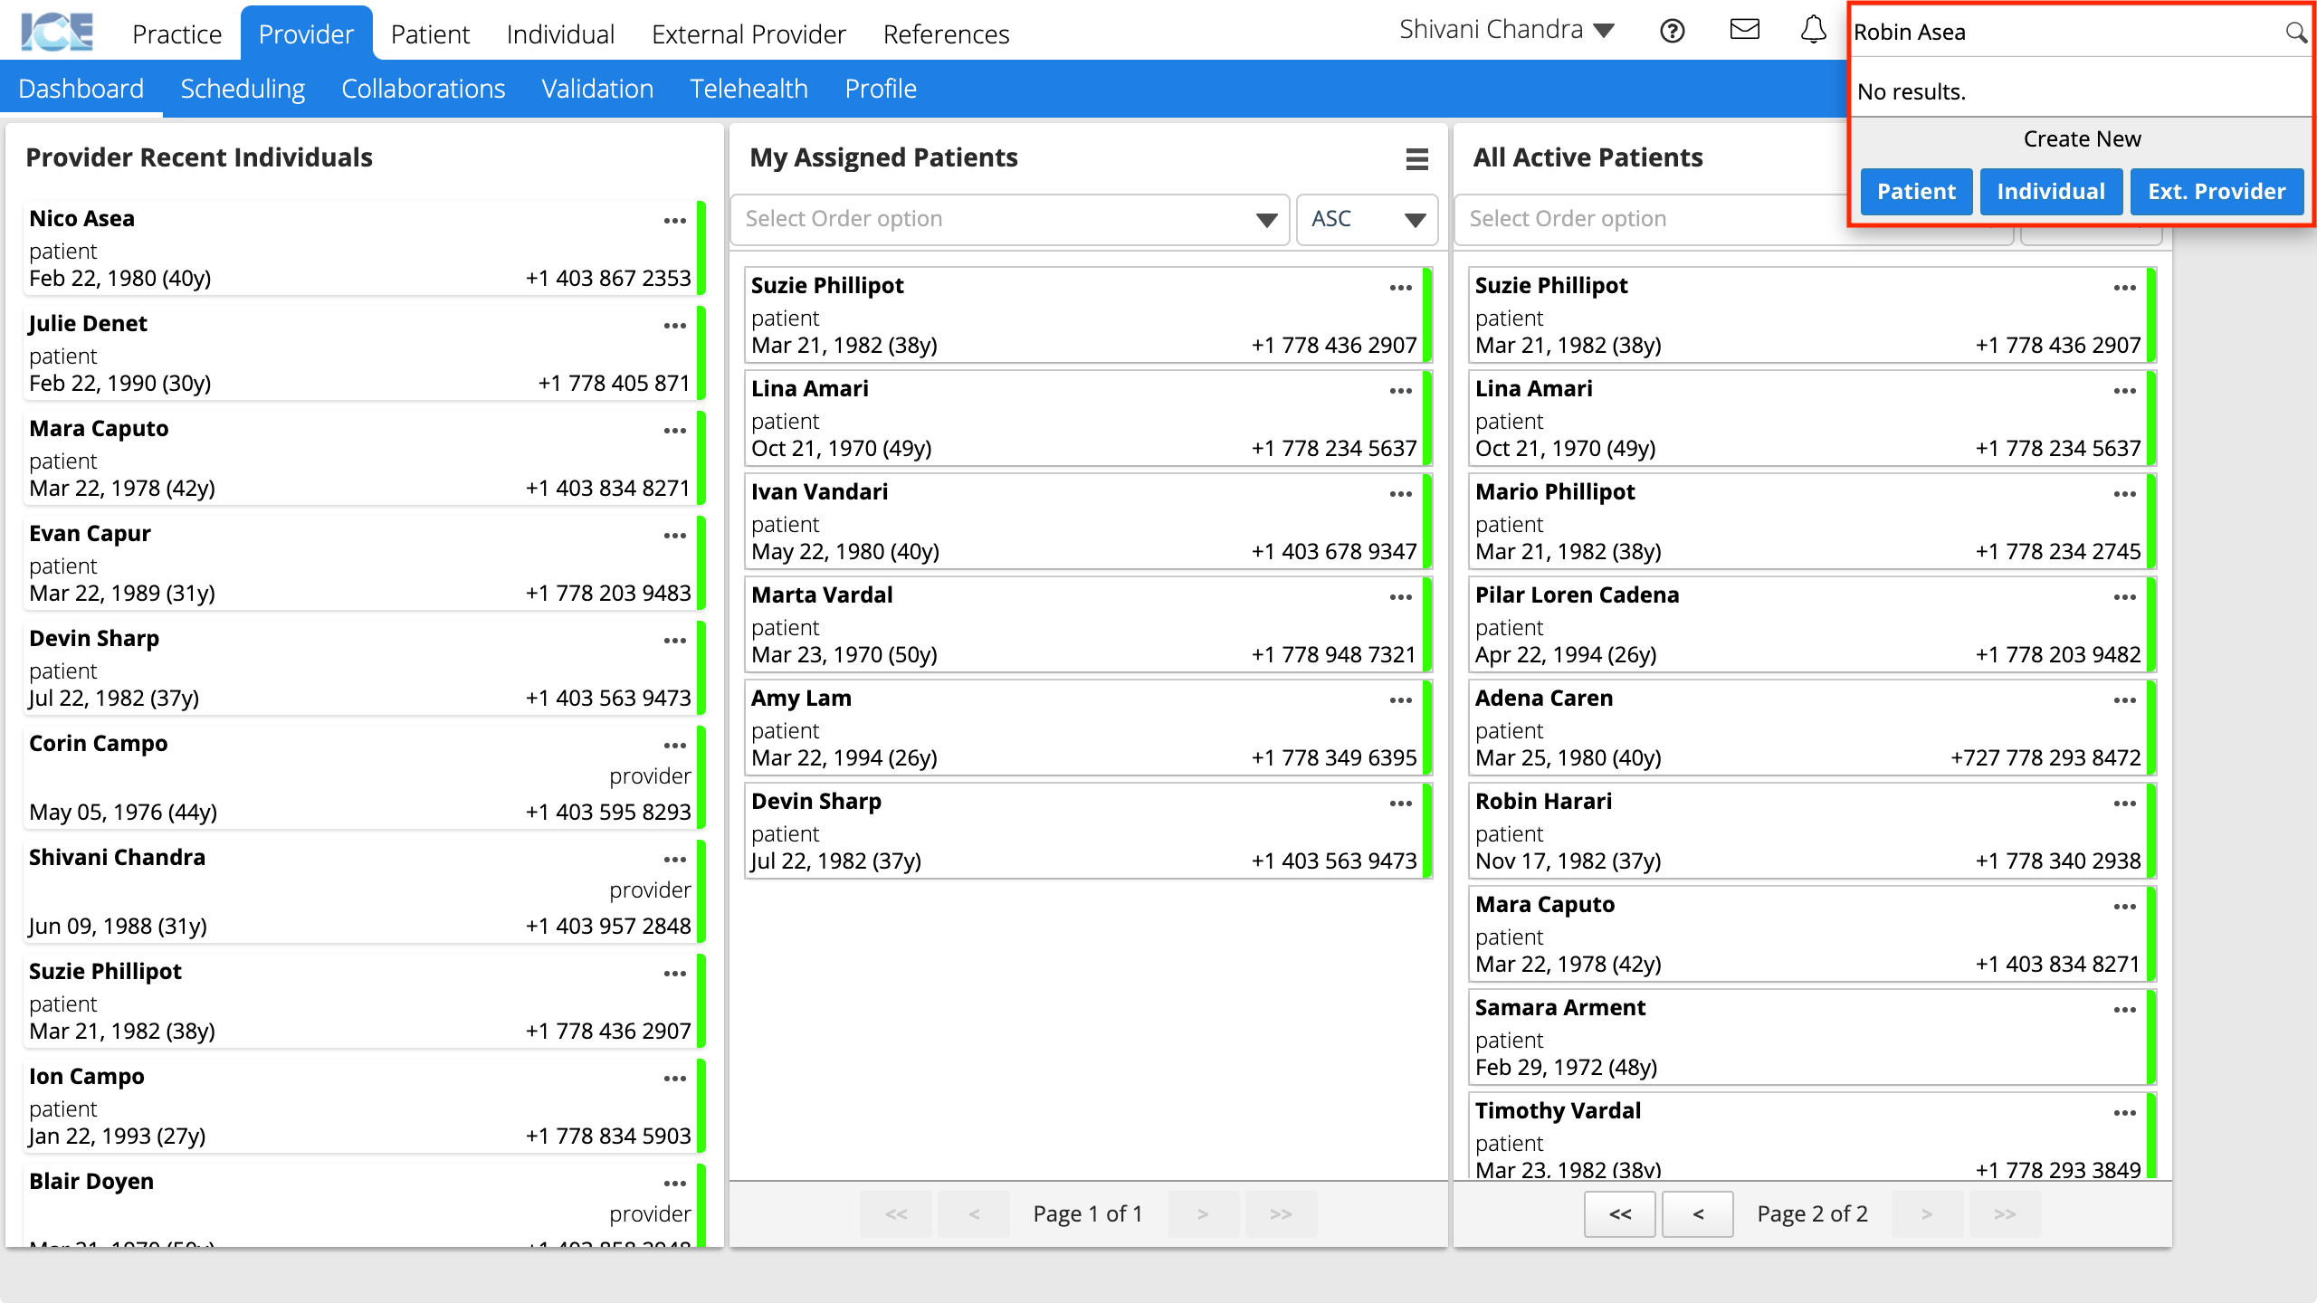The image size is (2317, 1303).
Task: Open options for Marta Vardal
Action: tap(1401, 597)
